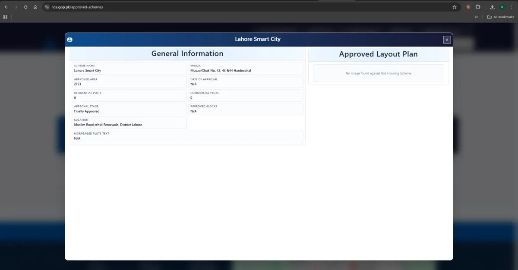Click the Approved Layout Plan heading
This screenshot has width=518, height=270.
point(378,54)
